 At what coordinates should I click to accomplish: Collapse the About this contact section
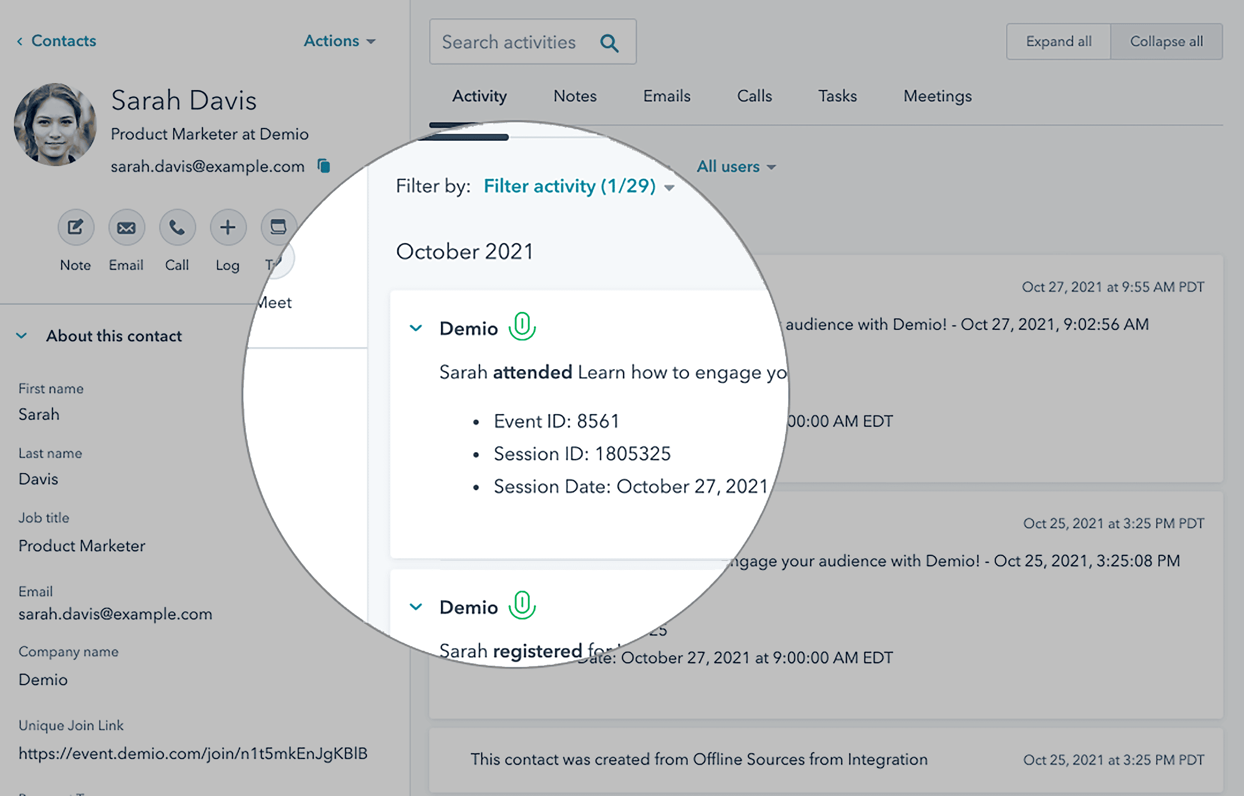coord(22,336)
